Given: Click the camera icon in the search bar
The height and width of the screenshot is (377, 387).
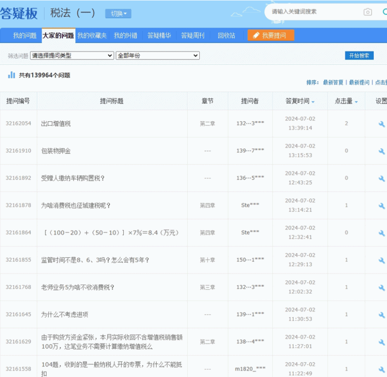Looking at the screenshot, I should 368,12.
